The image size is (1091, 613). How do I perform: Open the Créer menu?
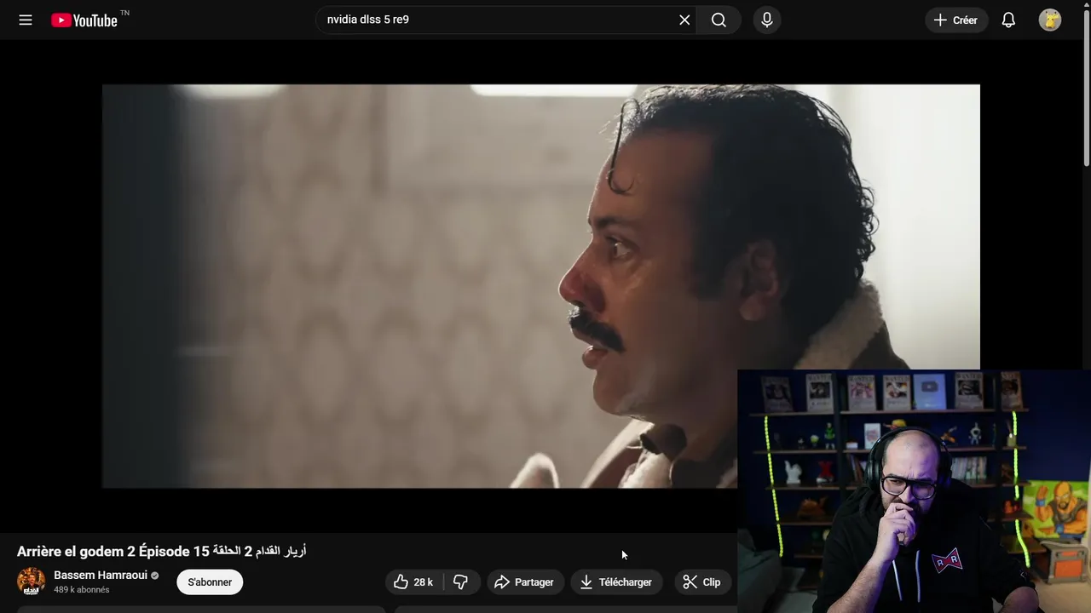click(956, 20)
